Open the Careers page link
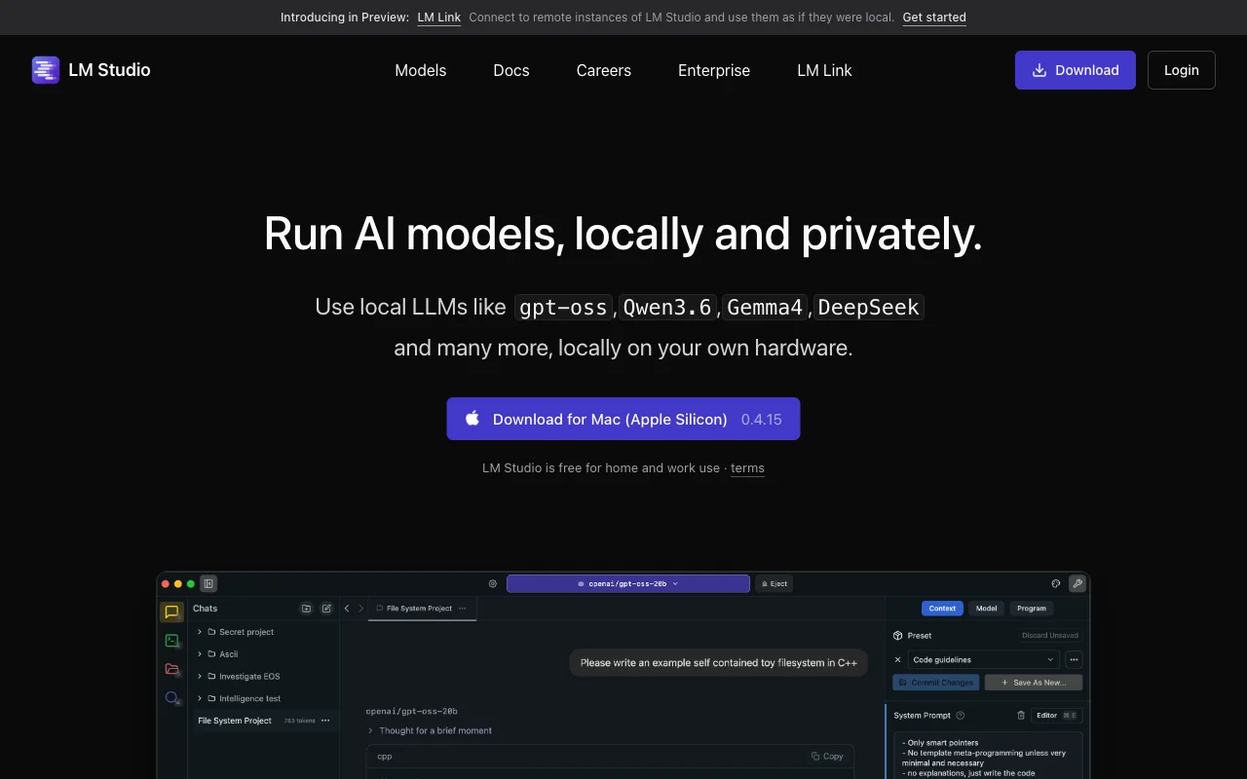 [x=604, y=70]
